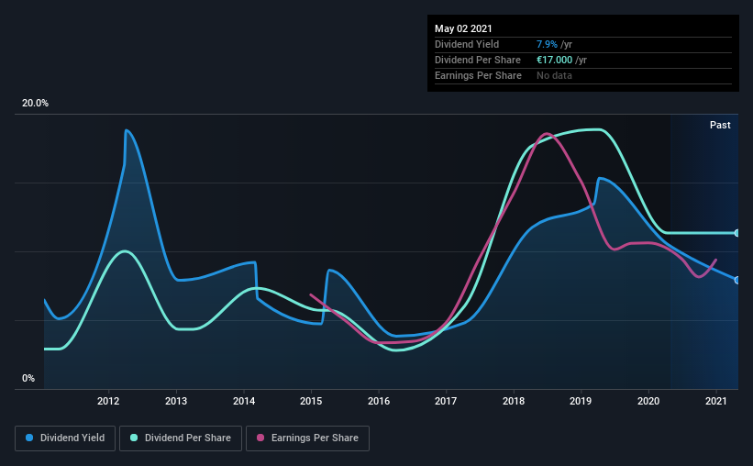This screenshot has height=466, width=753.
Task: Click the teal Dividend Per Share legend dot
Action: tap(134, 438)
